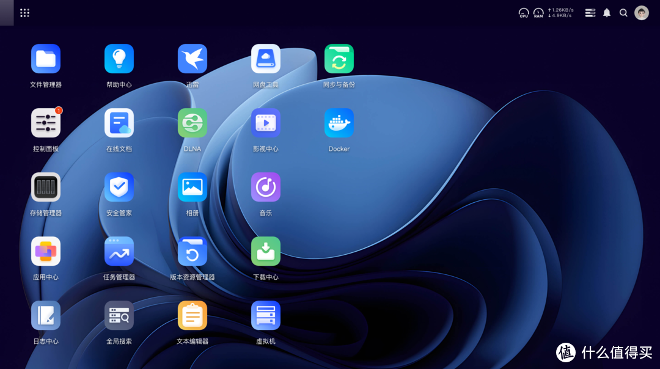Screen dimensions: 660x369
Task: Check the CPU usage indicator
Action: click(524, 13)
